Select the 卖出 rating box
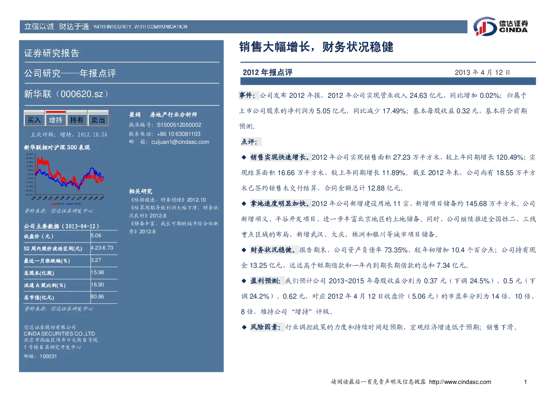This screenshot has height=393, width=556. (x=98, y=120)
